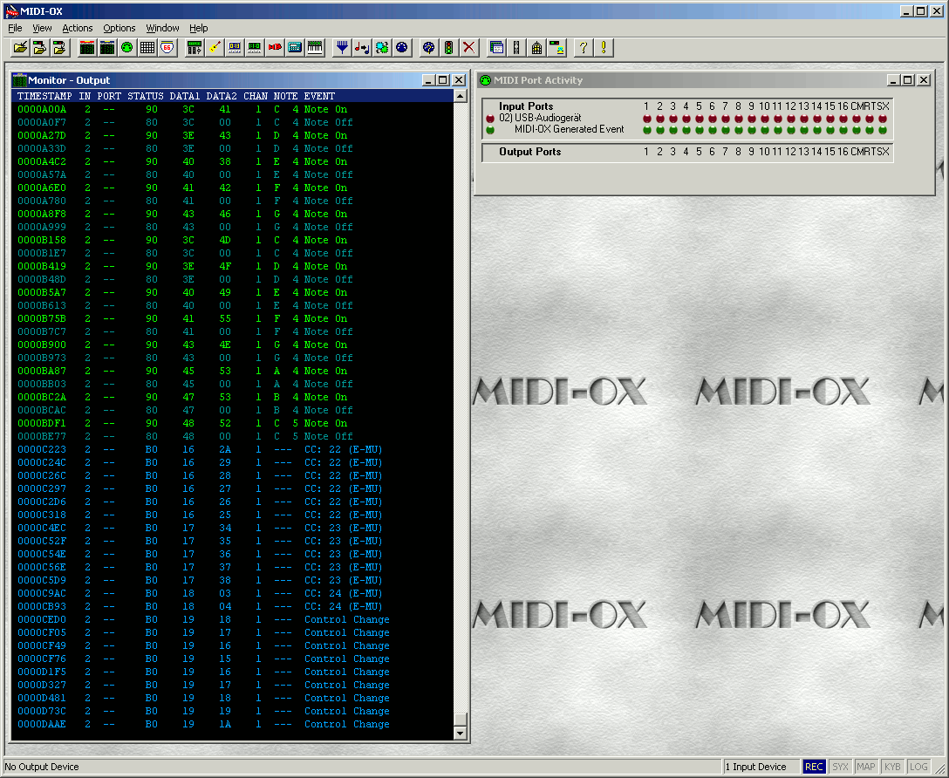949x778 pixels.
Task: Click the monitor icon with blue top
Action: click(107, 48)
